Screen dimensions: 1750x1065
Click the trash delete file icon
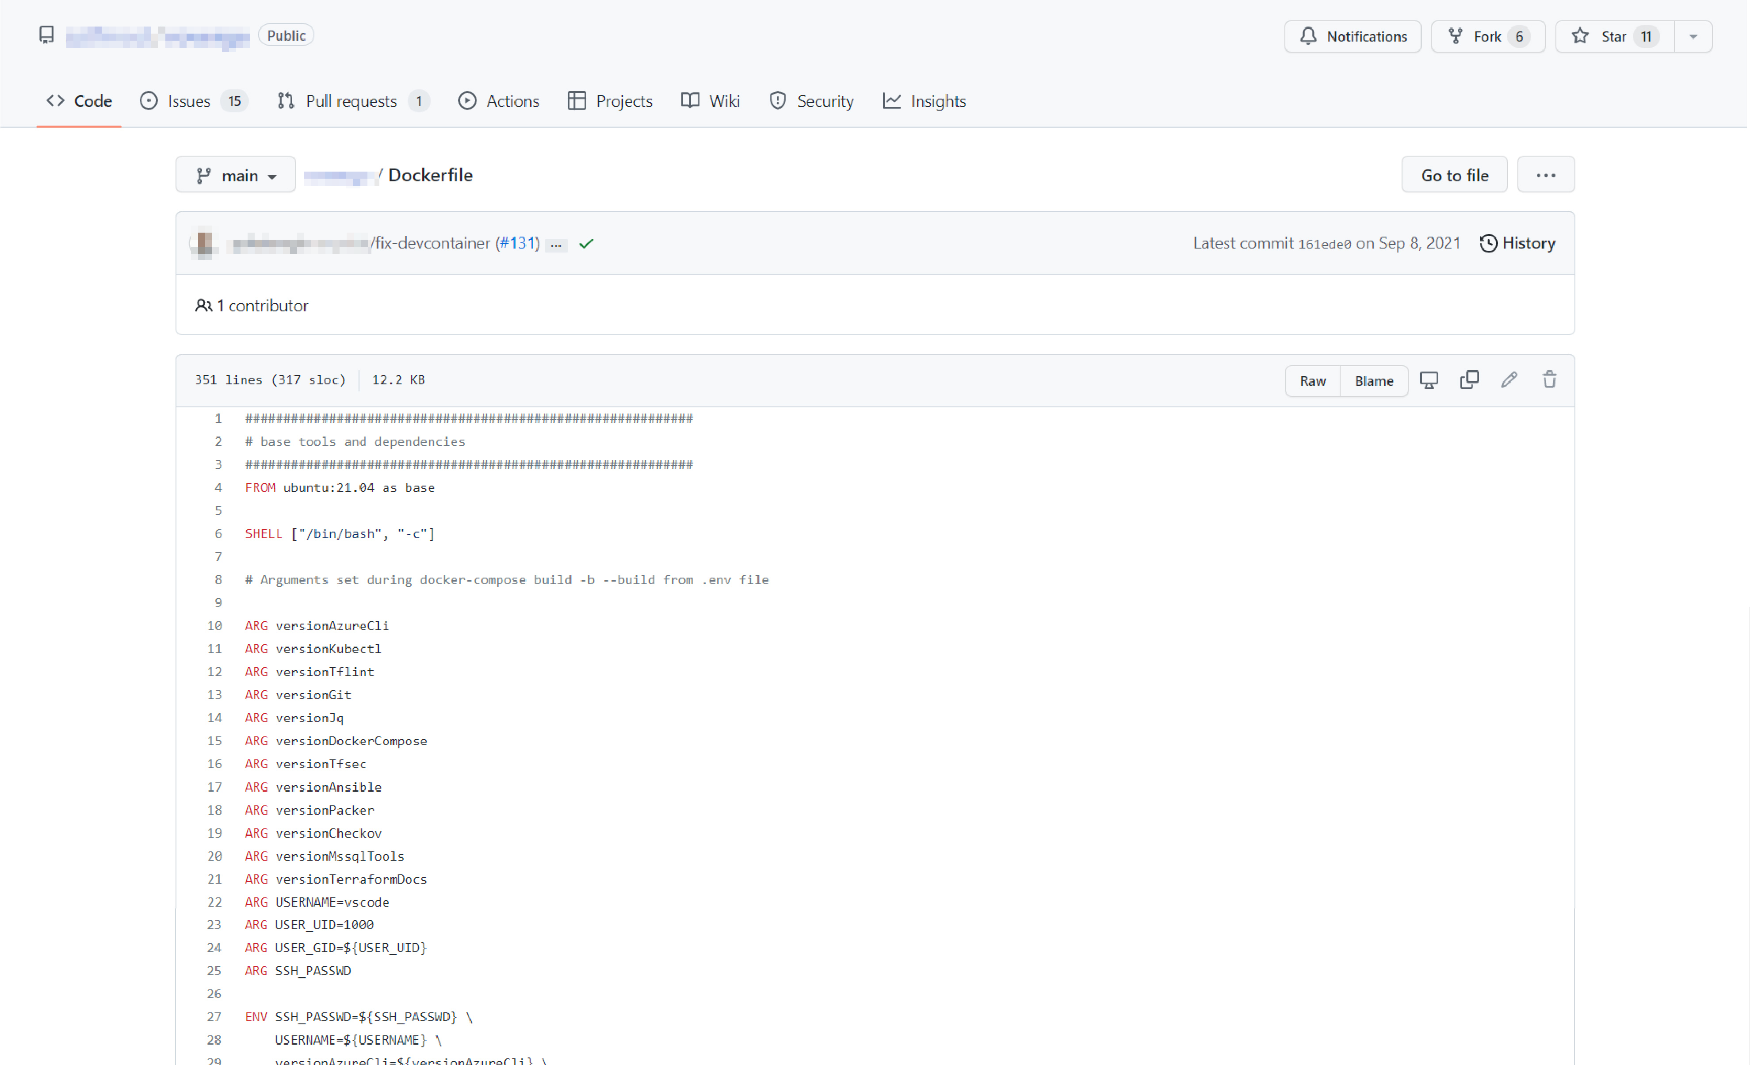[x=1550, y=380]
